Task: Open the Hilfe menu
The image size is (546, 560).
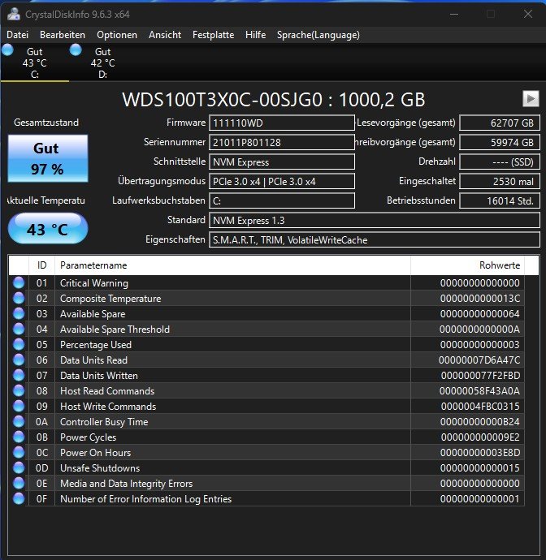Action: (255, 35)
